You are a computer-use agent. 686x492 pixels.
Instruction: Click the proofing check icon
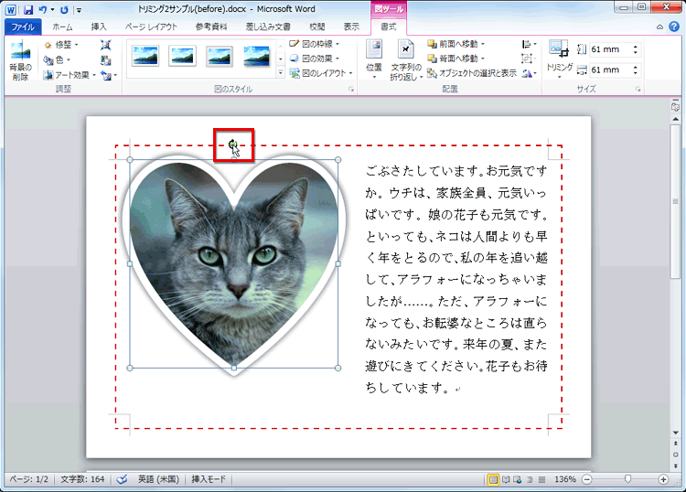point(122,479)
